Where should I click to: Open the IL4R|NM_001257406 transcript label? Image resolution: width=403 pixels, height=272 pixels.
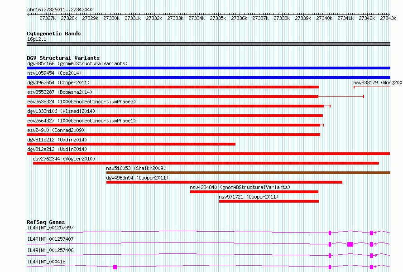point(50,250)
